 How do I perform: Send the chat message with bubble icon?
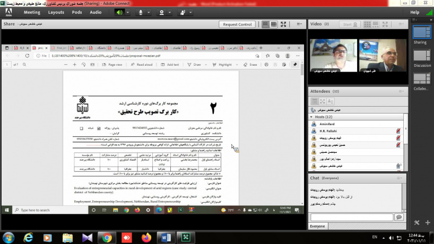[399, 217]
